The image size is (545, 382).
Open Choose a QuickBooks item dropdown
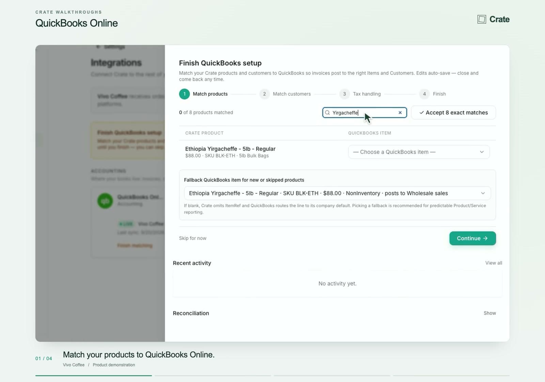pyautogui.click(x=419, y=152)
